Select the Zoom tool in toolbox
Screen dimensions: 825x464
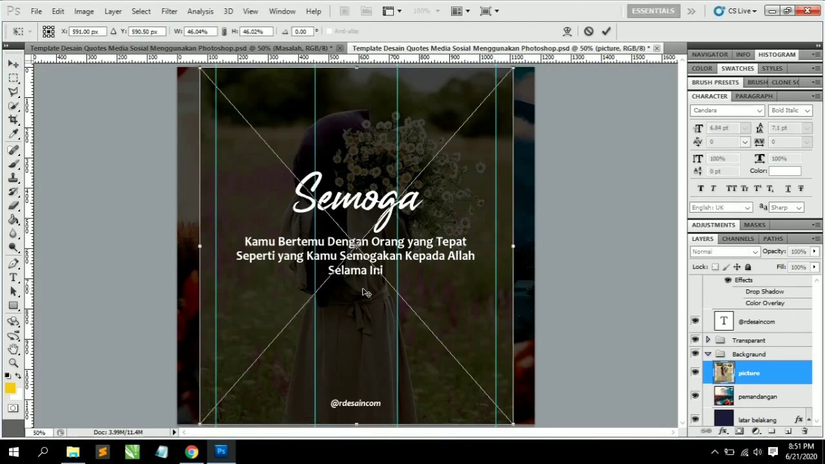[13, 363]
